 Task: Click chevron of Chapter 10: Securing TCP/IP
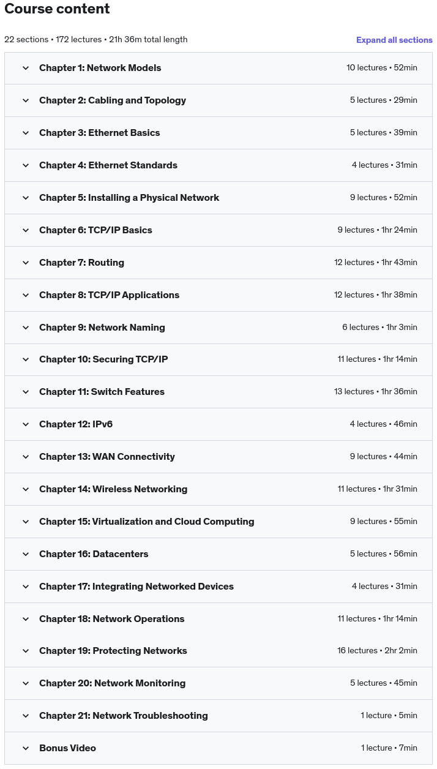pyautogui.click(x=26, y=359)
